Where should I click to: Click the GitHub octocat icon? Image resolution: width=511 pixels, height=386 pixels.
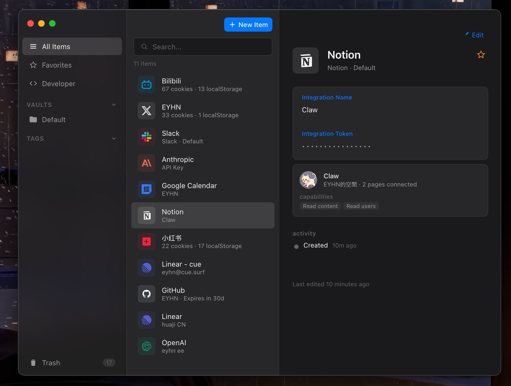click(x=146, y=294)
